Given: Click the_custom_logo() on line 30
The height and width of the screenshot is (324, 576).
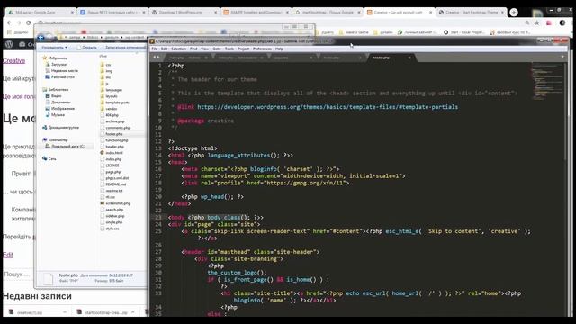Looking at the screenshot, I should pyautogui.click(x=237, y=273).
